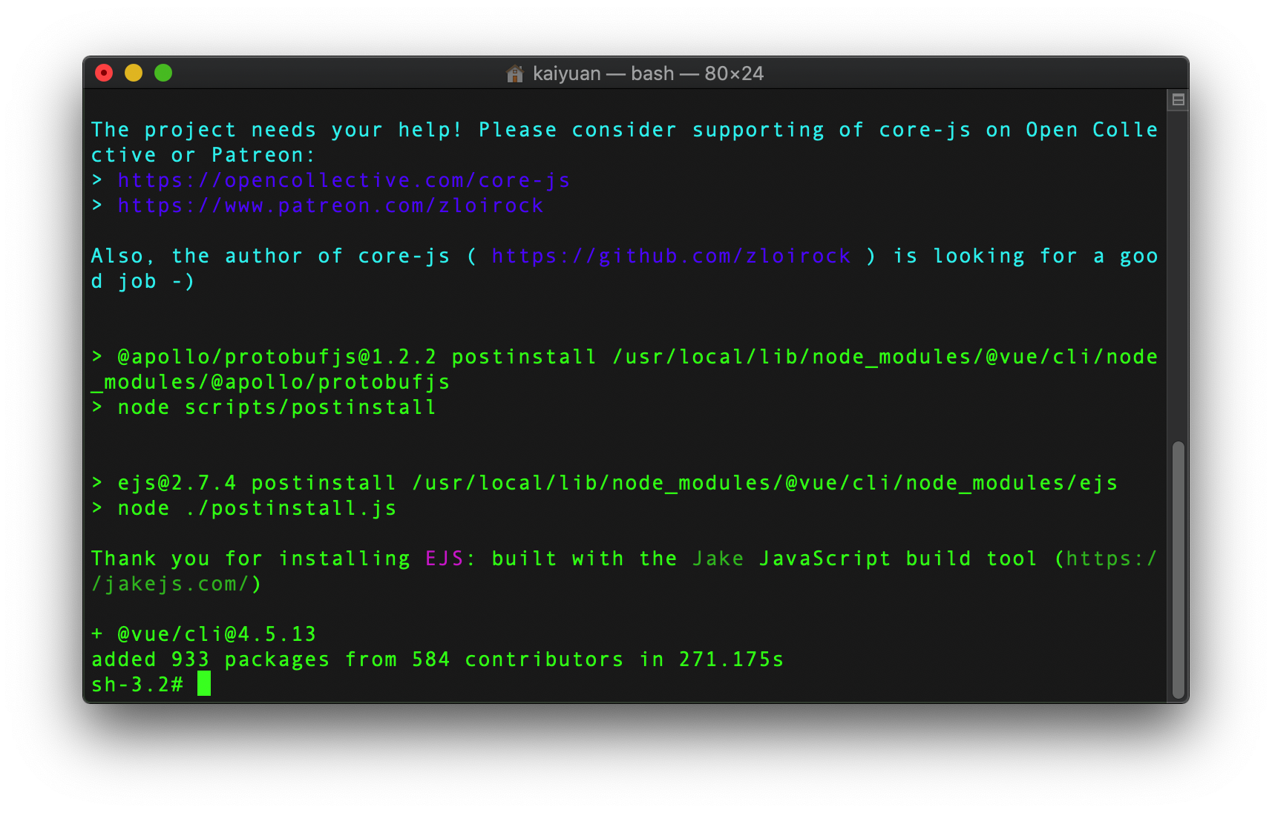Click the home folder icon in title bar
1272x813 pixels.
pyautogui.click(x=514, y=73)
